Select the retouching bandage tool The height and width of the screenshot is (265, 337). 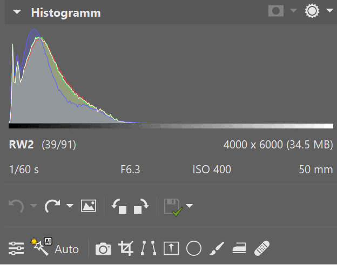coord(262,248)
